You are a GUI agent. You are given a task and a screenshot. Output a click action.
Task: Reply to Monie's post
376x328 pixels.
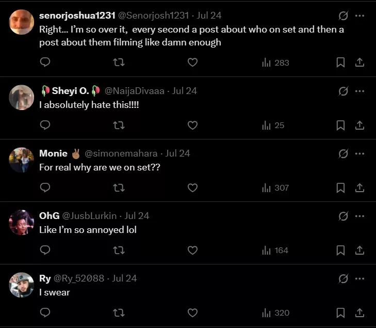[x=45, y=188]
